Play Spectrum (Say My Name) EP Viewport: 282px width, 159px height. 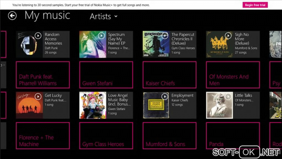pyautogui.click(x=101, y=36)
